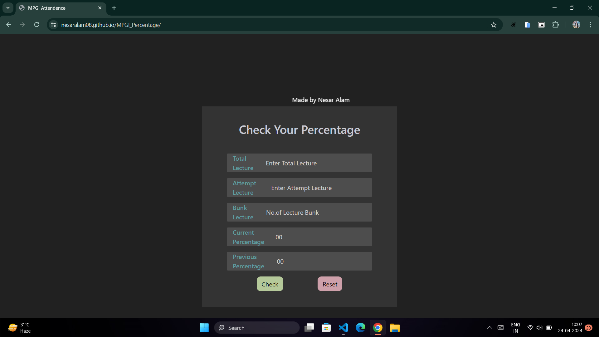Screen dimensions: 599x337
Task: Click the site information icon in the address bar
Action: 54,25
